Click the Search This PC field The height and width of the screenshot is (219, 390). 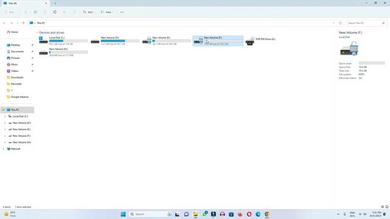pyautogui.click(x=367, y=23)
